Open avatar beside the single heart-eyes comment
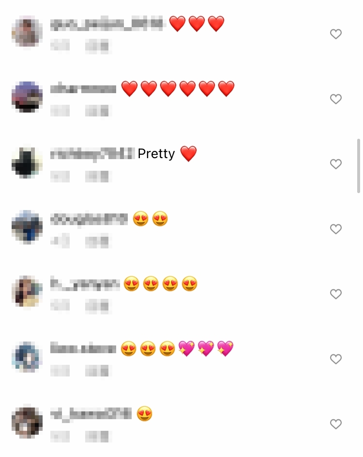Viewport: 363px width, 457px height. tap(27, 422)
